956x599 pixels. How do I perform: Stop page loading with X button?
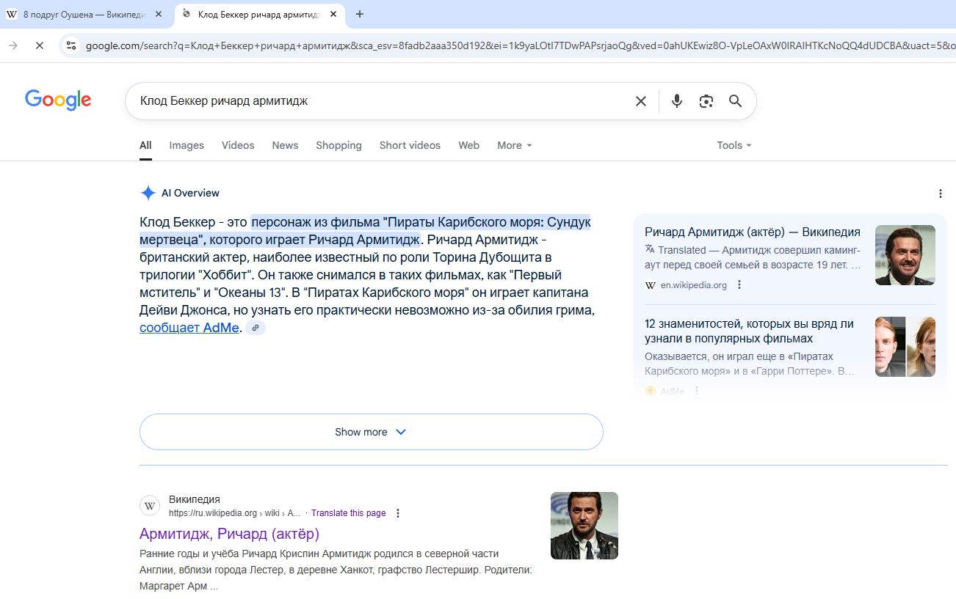click(40, 45)
